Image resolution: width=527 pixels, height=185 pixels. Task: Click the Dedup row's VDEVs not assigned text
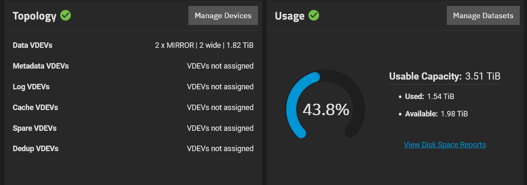tap(220, 149)
